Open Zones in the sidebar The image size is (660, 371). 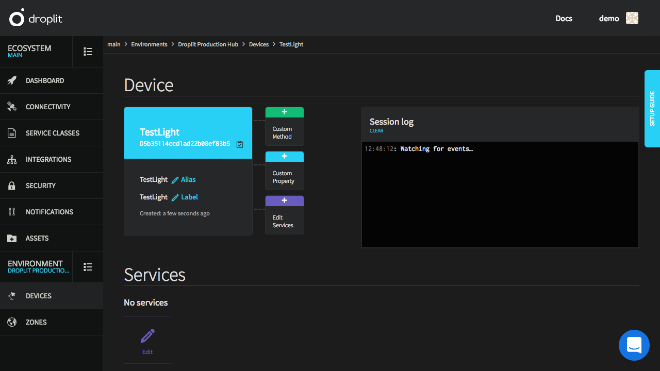52,322
